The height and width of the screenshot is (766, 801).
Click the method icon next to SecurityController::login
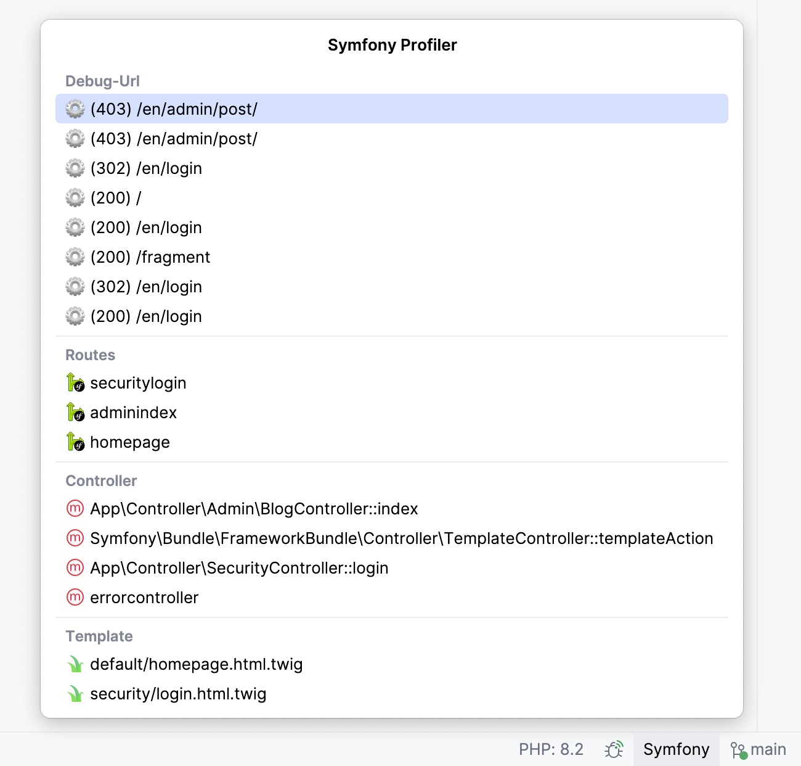[x=75, y=567]
